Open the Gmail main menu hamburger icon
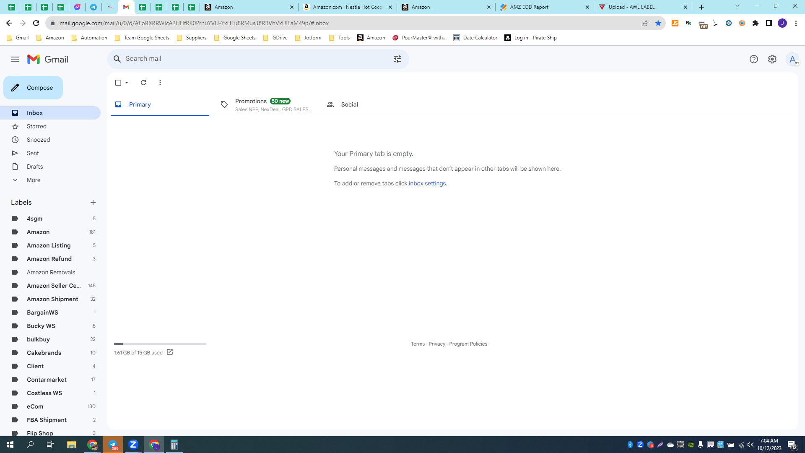The width and height of the screenshot is (805, 453). click(x=15, y=59)
